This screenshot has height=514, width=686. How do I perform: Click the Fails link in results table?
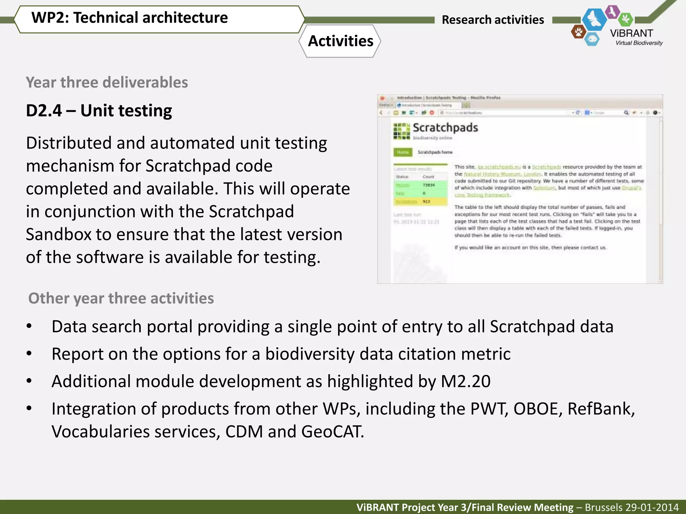(x=400, y=193)
